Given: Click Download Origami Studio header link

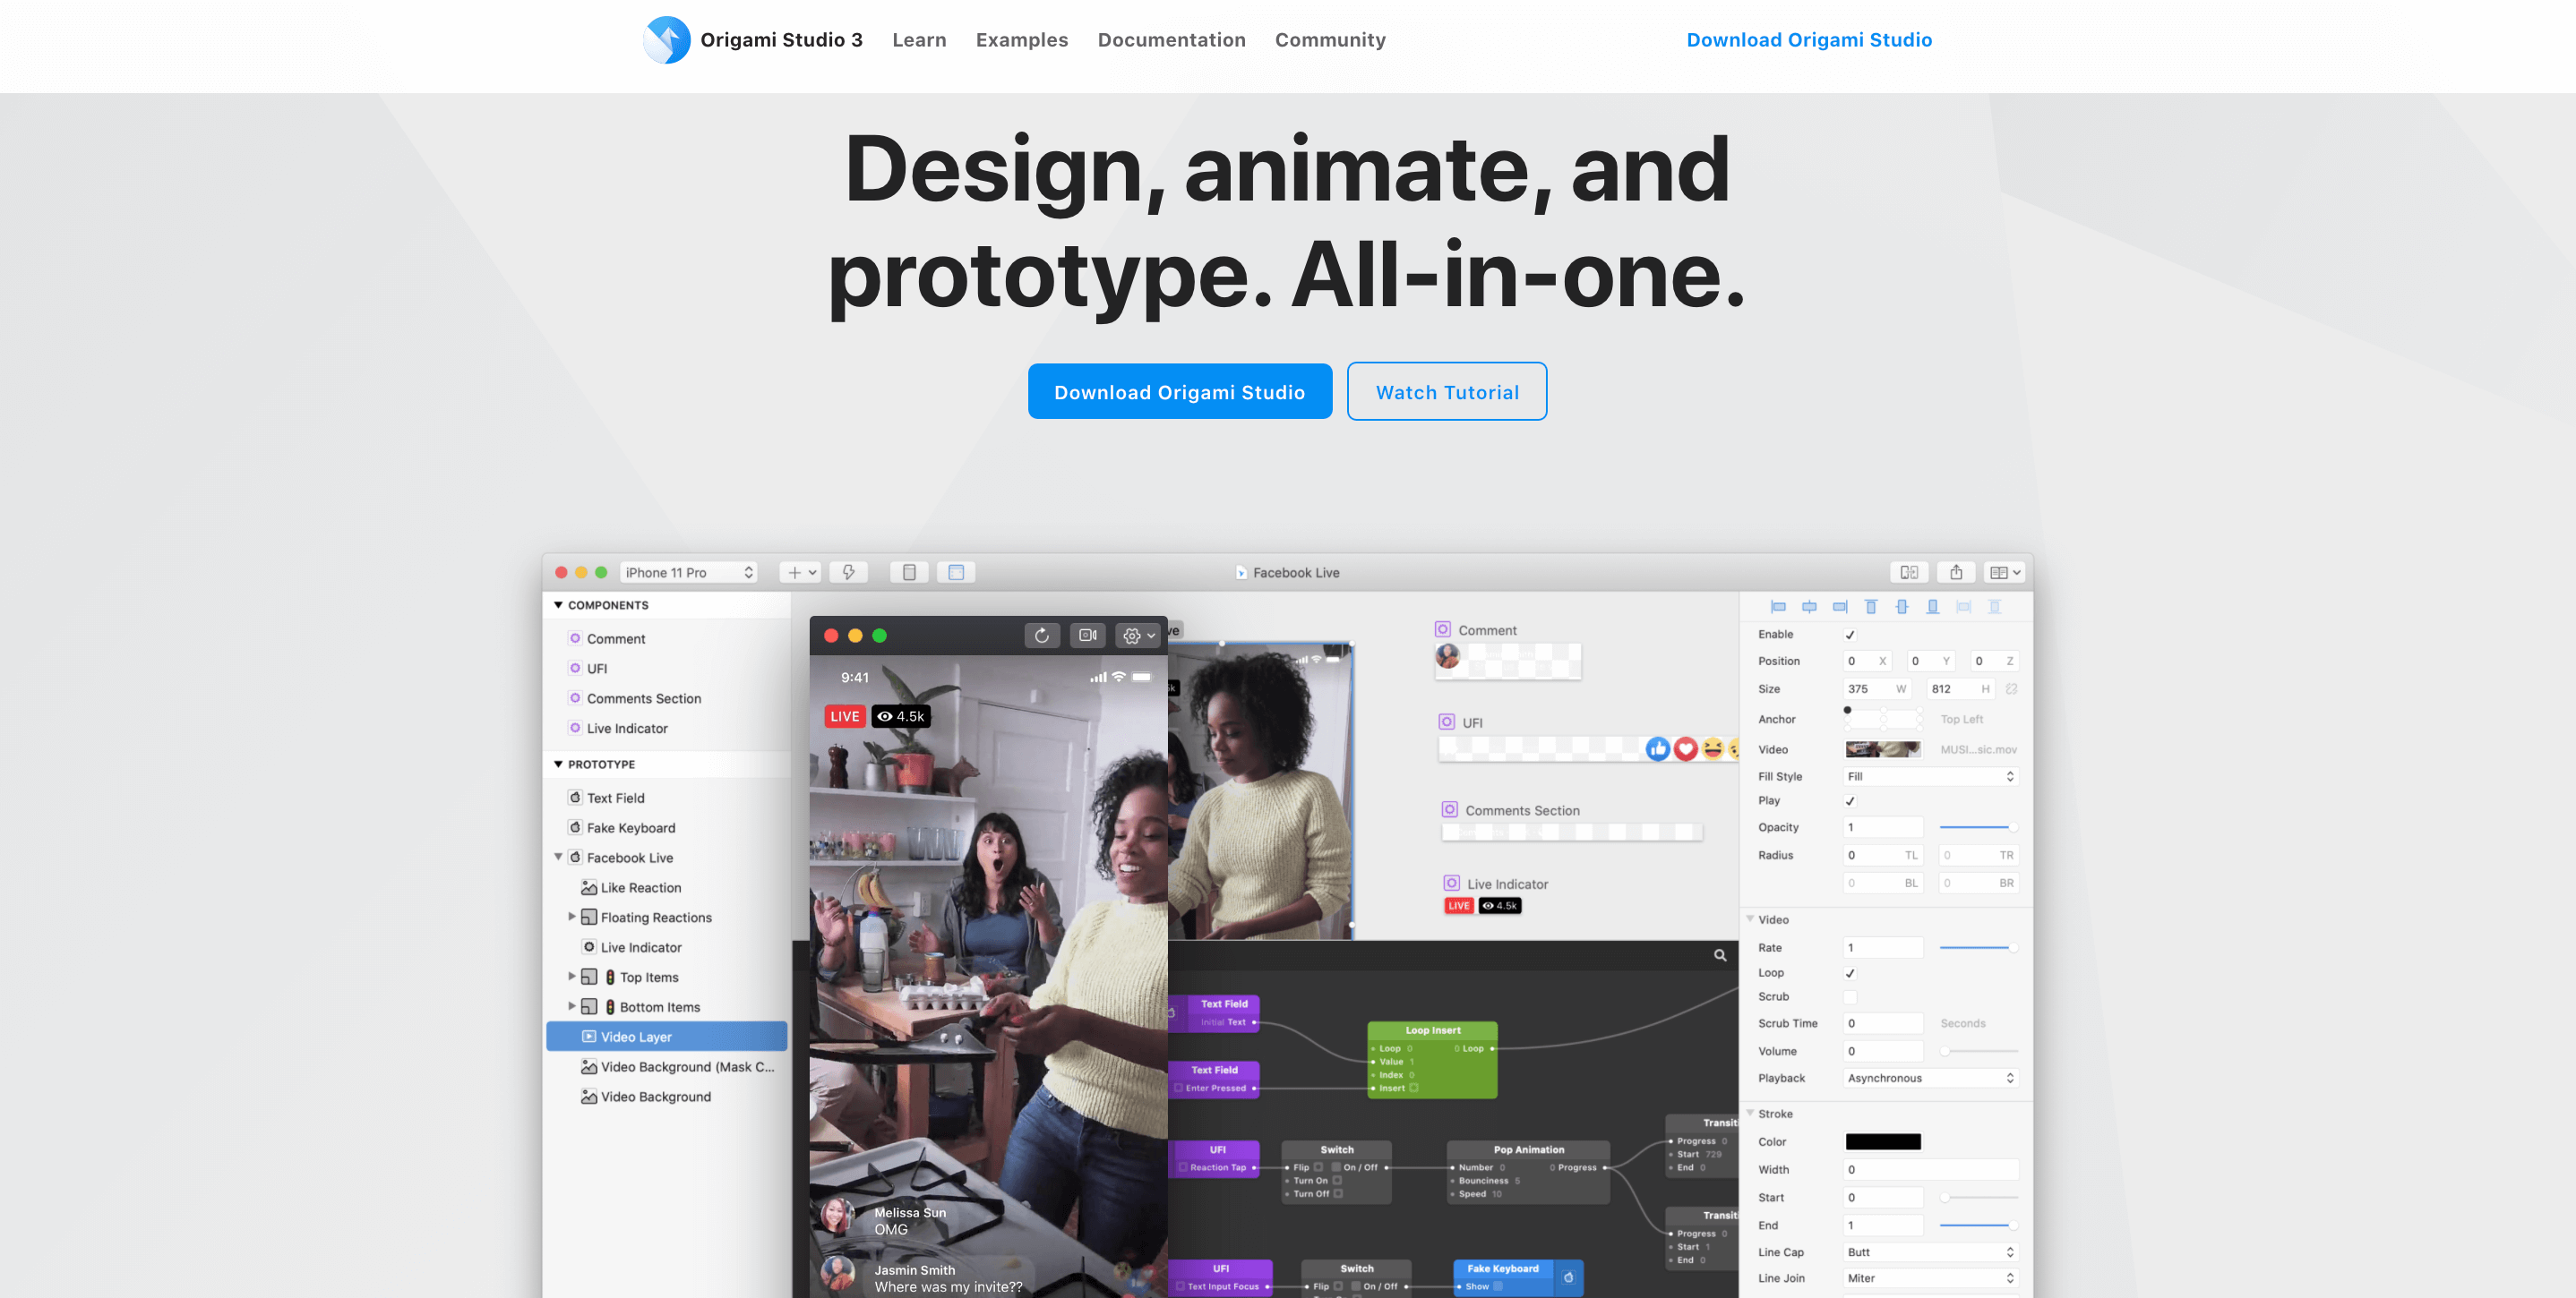Looking at the screenshot, I should 1809,40.
